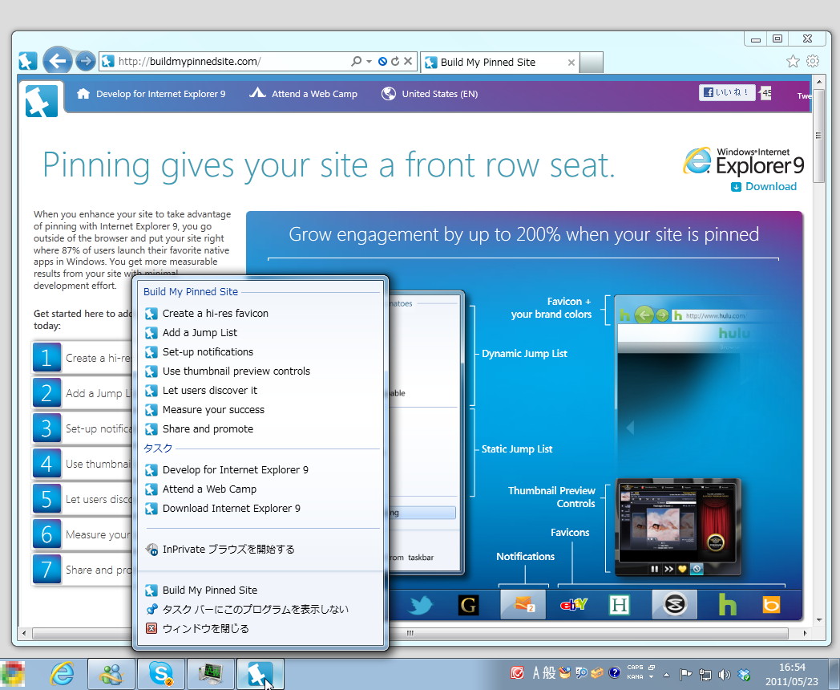Click the search magnifier in address bar

click(356, 61)
